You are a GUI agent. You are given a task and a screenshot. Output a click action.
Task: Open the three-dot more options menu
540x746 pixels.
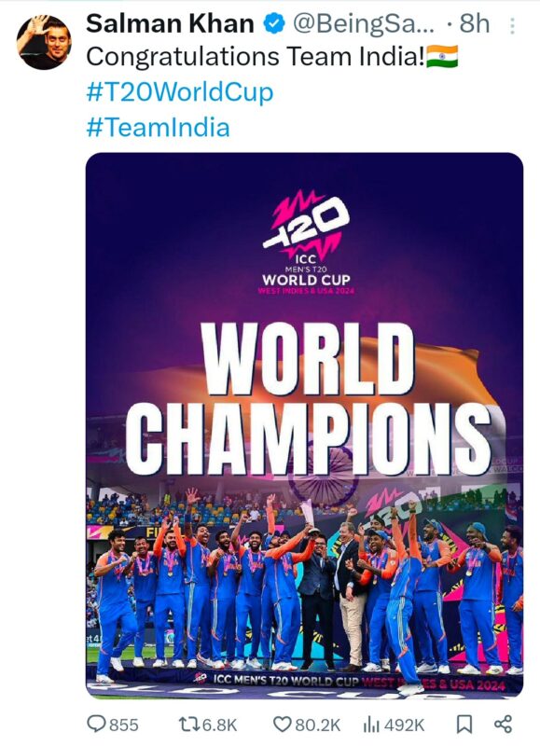pos(512,26)
